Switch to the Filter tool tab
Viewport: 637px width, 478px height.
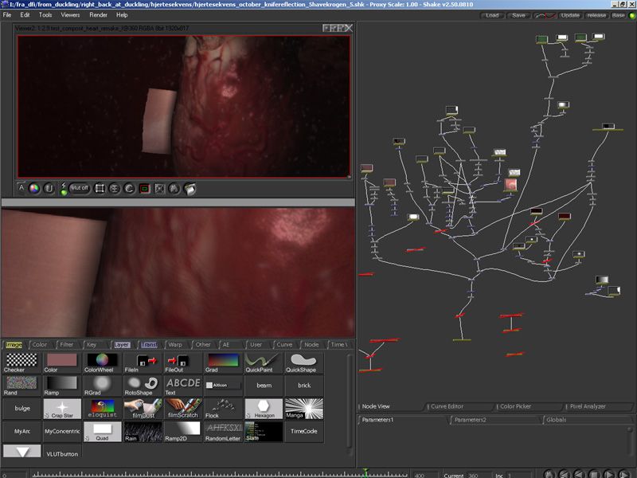(x=66, y=345)
